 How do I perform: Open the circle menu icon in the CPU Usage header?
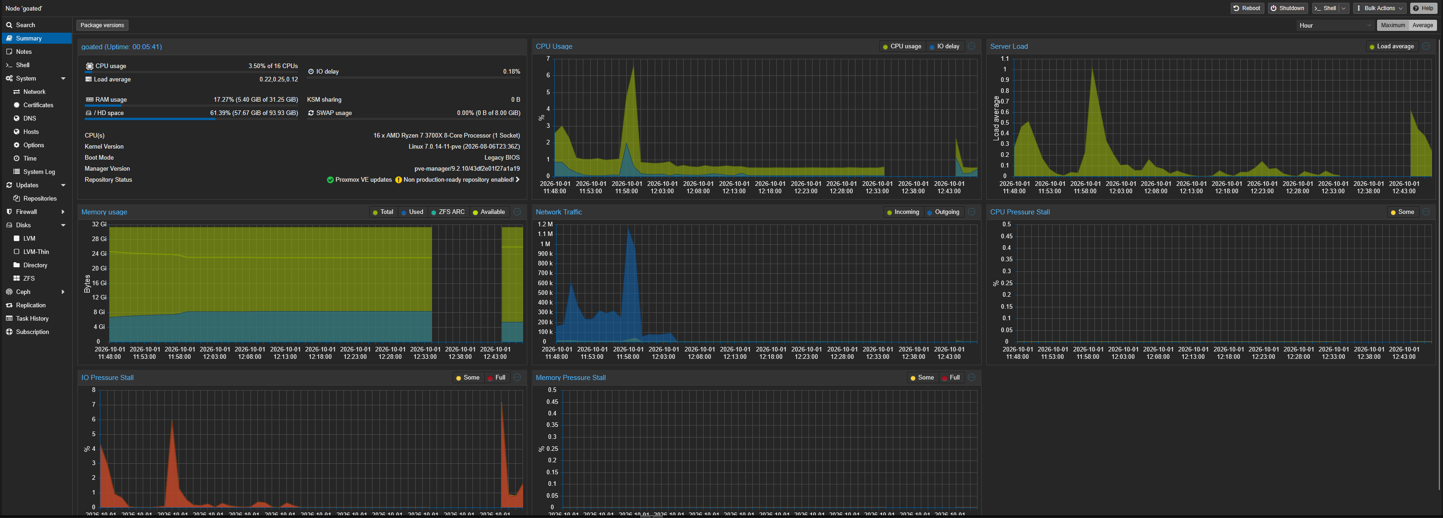tap(972, 46)
